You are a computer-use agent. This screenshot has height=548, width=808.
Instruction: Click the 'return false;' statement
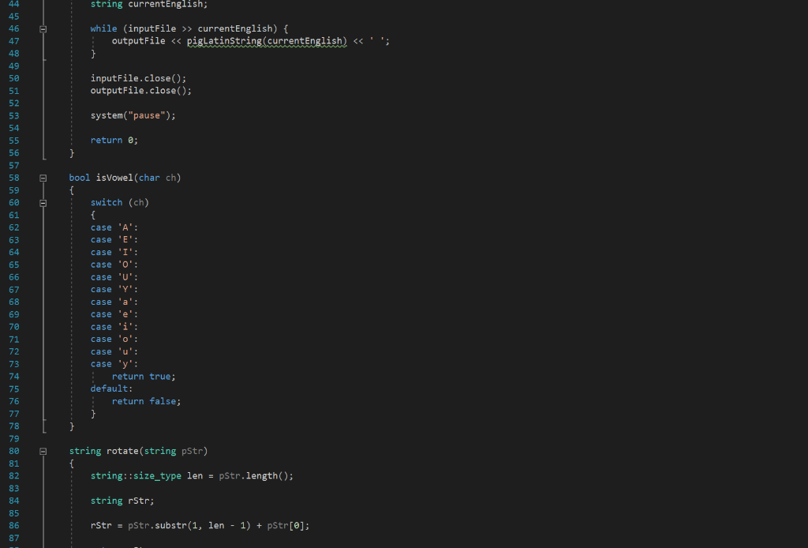click(146, 401)
